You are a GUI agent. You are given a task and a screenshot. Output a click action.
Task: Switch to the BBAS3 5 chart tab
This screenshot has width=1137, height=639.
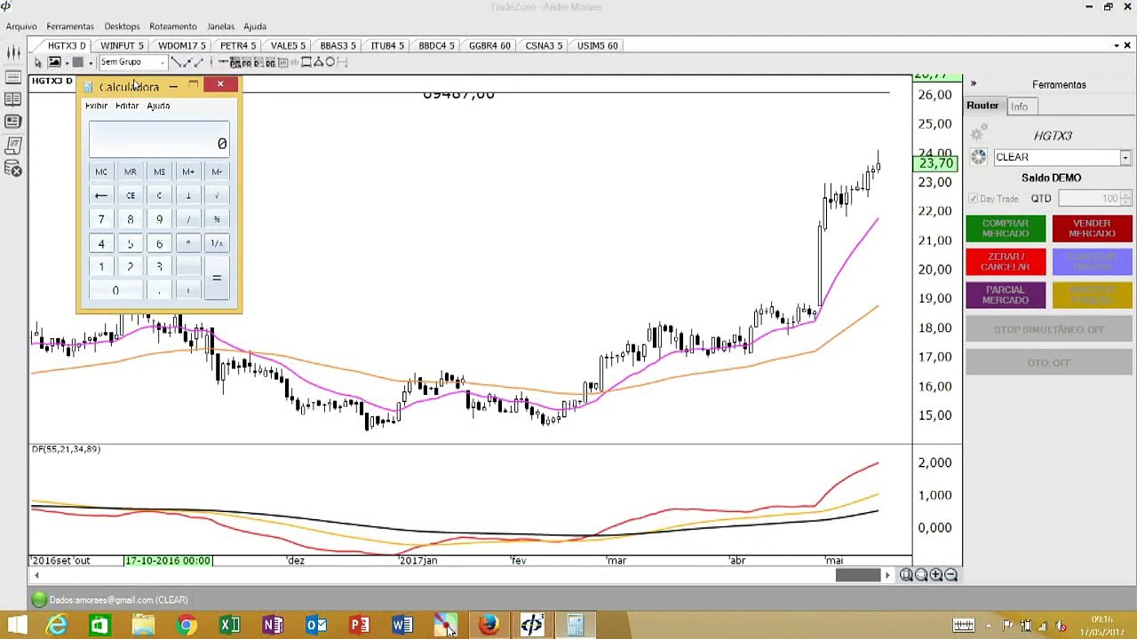[338, 45]
